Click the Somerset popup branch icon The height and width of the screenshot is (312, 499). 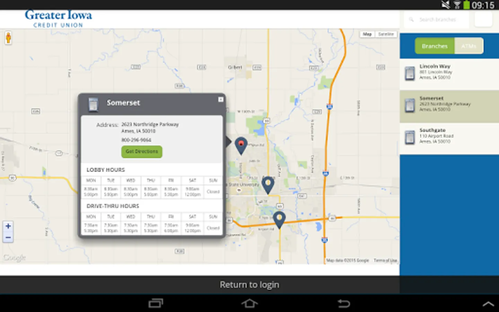pos(93,104)
